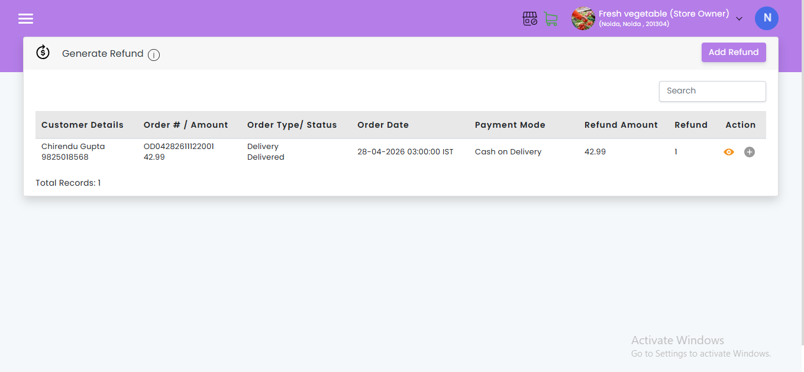Open the user profile avatar N

[x=767, y=18]
